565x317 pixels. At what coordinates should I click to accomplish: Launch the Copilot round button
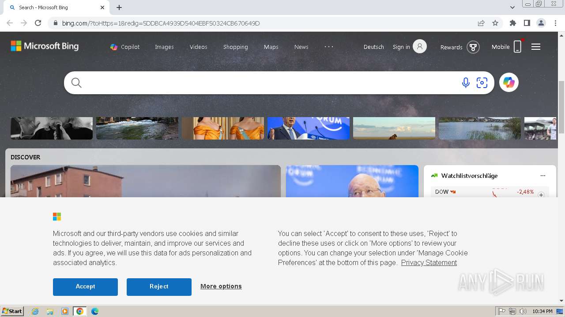click(509, 82)
